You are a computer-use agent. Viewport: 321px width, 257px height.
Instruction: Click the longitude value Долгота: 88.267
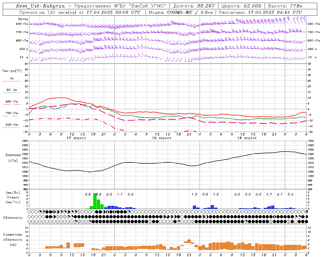pos(194,6)
